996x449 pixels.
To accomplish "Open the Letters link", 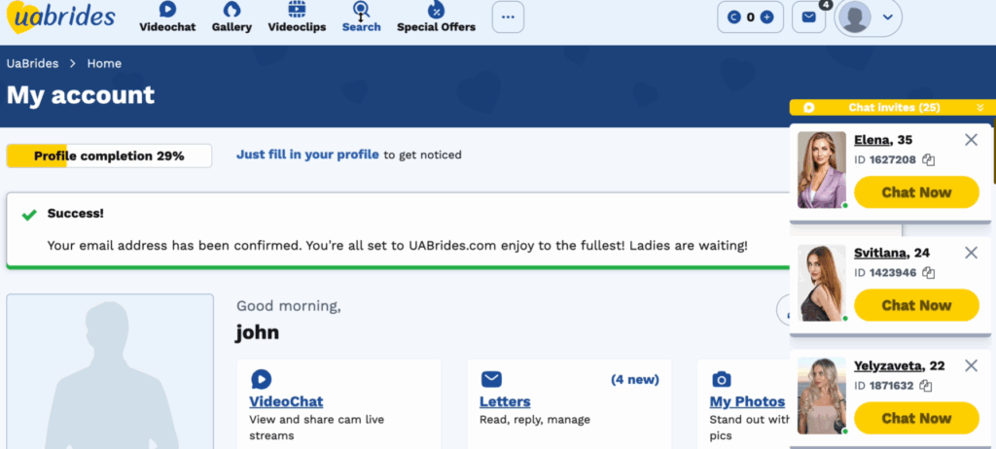I will pyautogui.click(x=505, y=401).
